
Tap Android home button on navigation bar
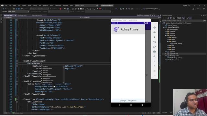tap(131, 105)
